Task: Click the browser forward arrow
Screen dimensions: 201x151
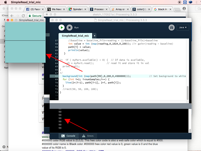Action: (x=18, y=16)
